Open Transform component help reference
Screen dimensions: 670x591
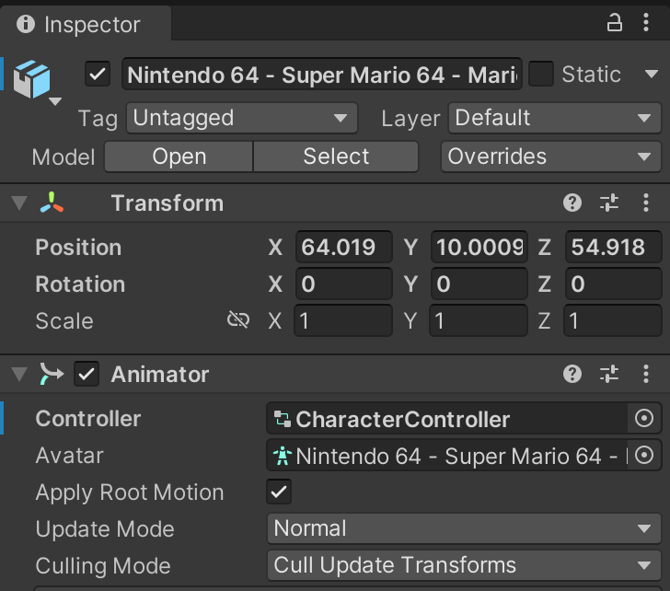572,203
